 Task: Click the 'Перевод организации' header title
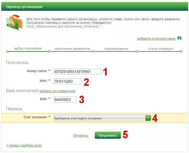[x=24, y=7]
